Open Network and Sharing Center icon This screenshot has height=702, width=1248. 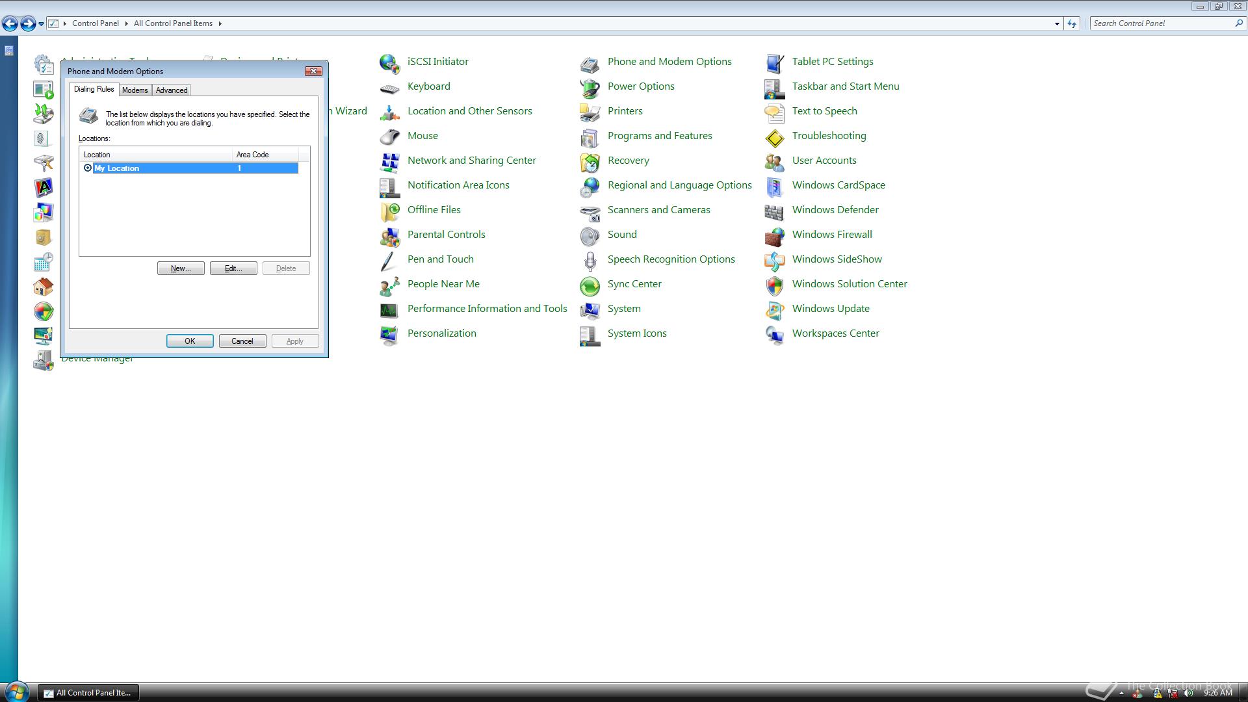pyautogui.click(x=389, y=161)
